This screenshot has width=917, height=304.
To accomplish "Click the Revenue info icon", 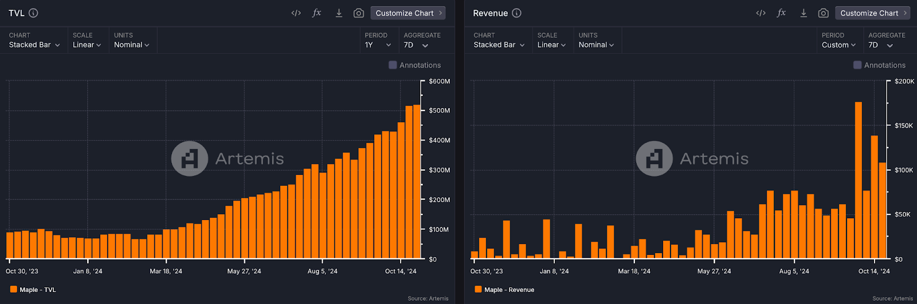I will click(x=516, y=13).
